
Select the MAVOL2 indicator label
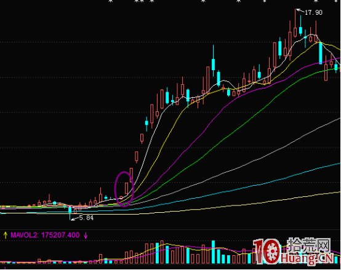24,235
